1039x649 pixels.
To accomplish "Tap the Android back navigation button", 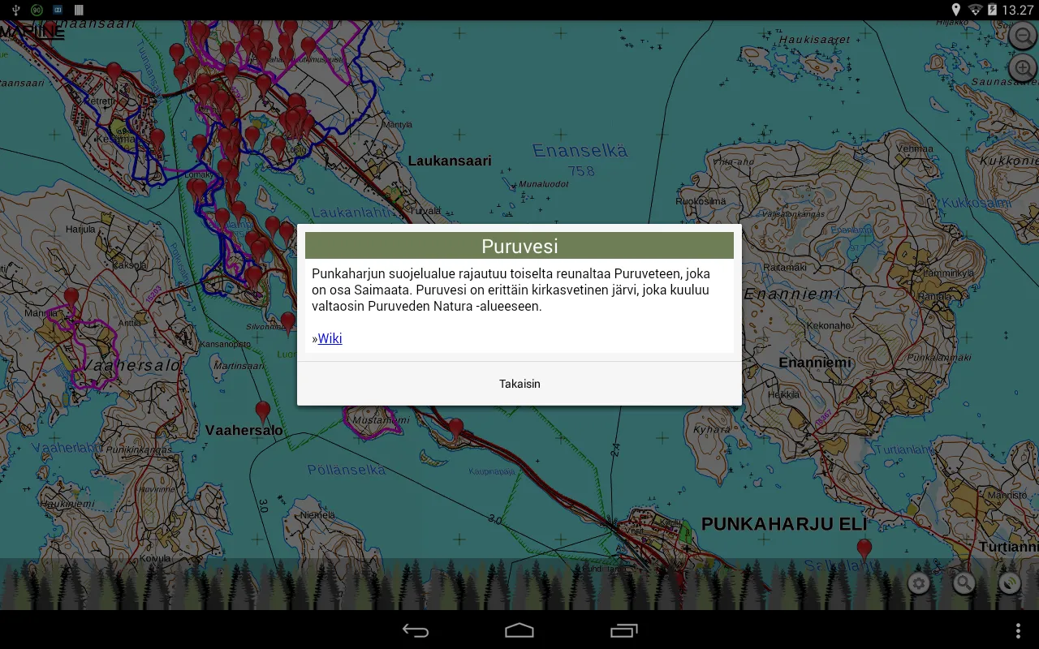I will tap(416, 630).
